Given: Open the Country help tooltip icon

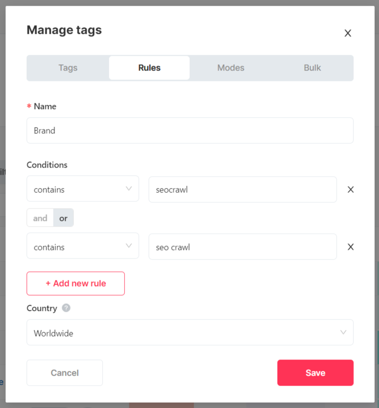Looking at the screenshot, I should point(66,308).
